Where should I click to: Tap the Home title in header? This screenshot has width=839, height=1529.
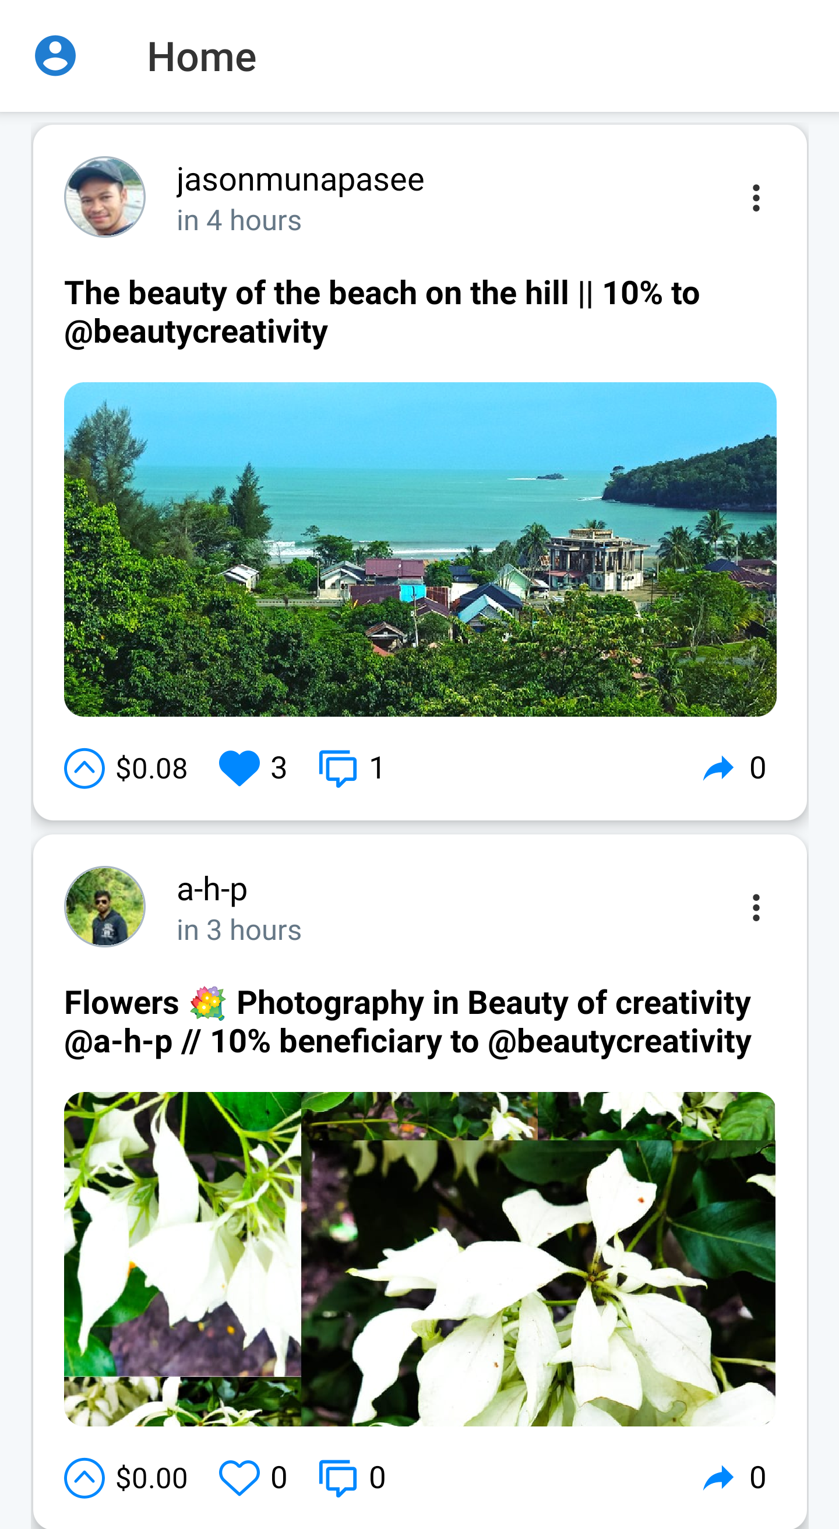202,57
